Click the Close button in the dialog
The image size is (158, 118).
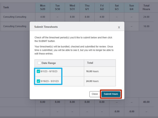[x=95, y=94]
